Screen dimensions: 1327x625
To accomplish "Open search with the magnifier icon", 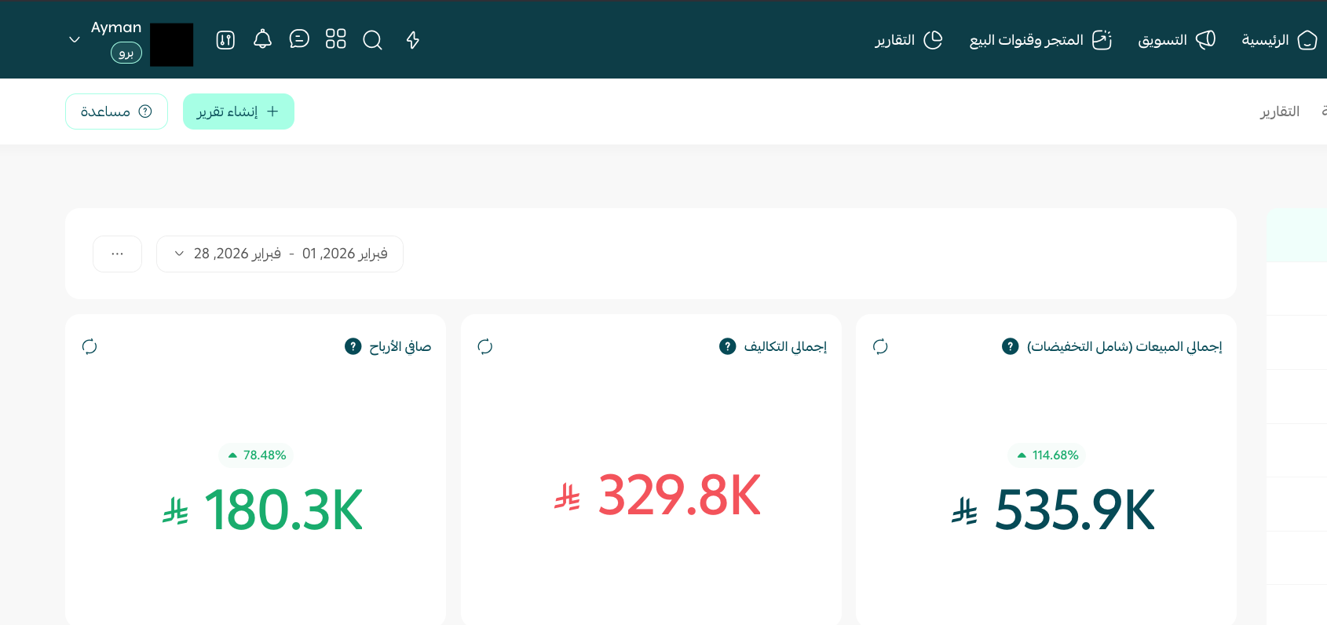I will tap(373, 40).
